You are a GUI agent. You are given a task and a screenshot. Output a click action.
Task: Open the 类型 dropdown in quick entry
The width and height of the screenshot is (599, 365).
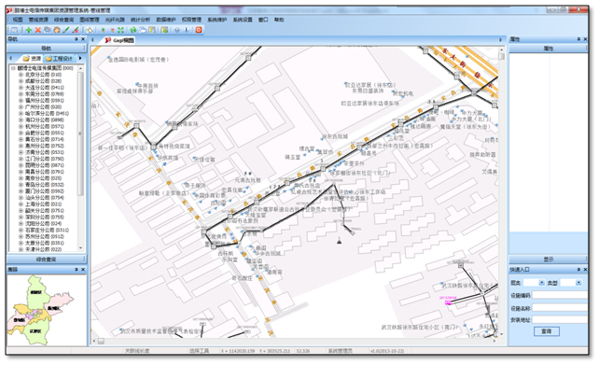(578, 283)
